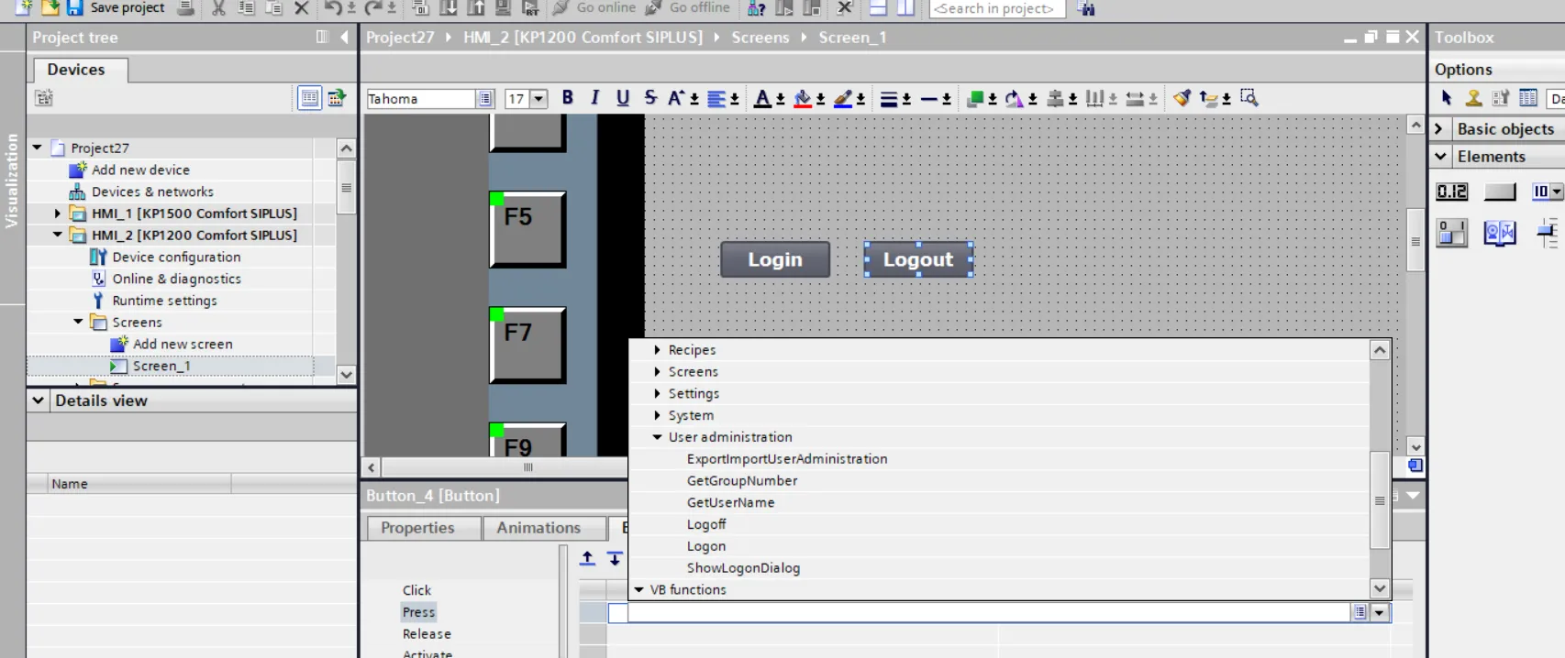
Task: Open Device configuration under HMI_2
Action: pyautogui.click(x=176, y=257)
